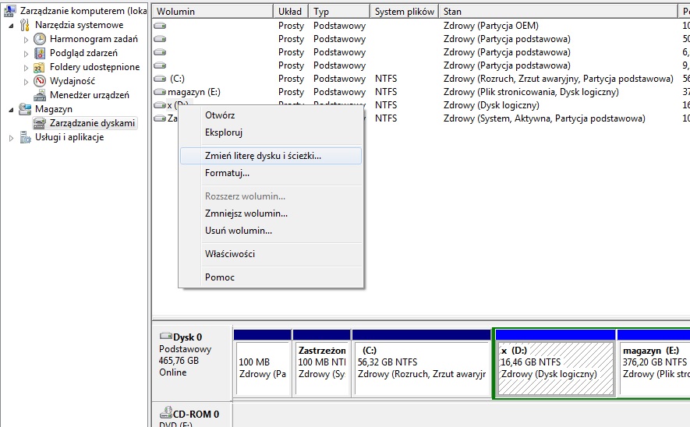This screenshot has height=427, width=690.
Task: Click the Foldery udostępnione folder icon
Action: (x=40, y=67)
